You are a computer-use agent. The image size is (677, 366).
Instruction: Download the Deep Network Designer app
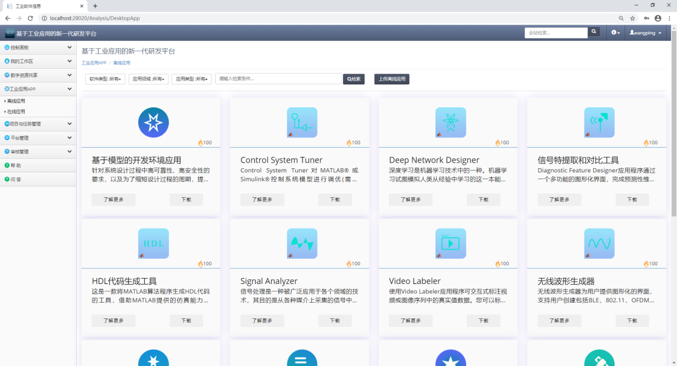(x=483, y=200)
